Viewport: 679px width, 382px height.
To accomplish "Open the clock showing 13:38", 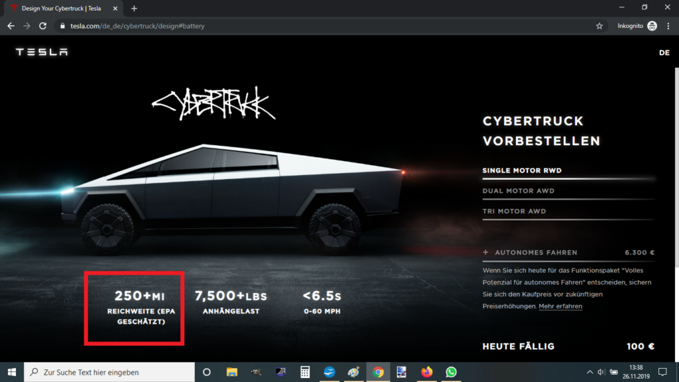I will click(x=636, y=372).
